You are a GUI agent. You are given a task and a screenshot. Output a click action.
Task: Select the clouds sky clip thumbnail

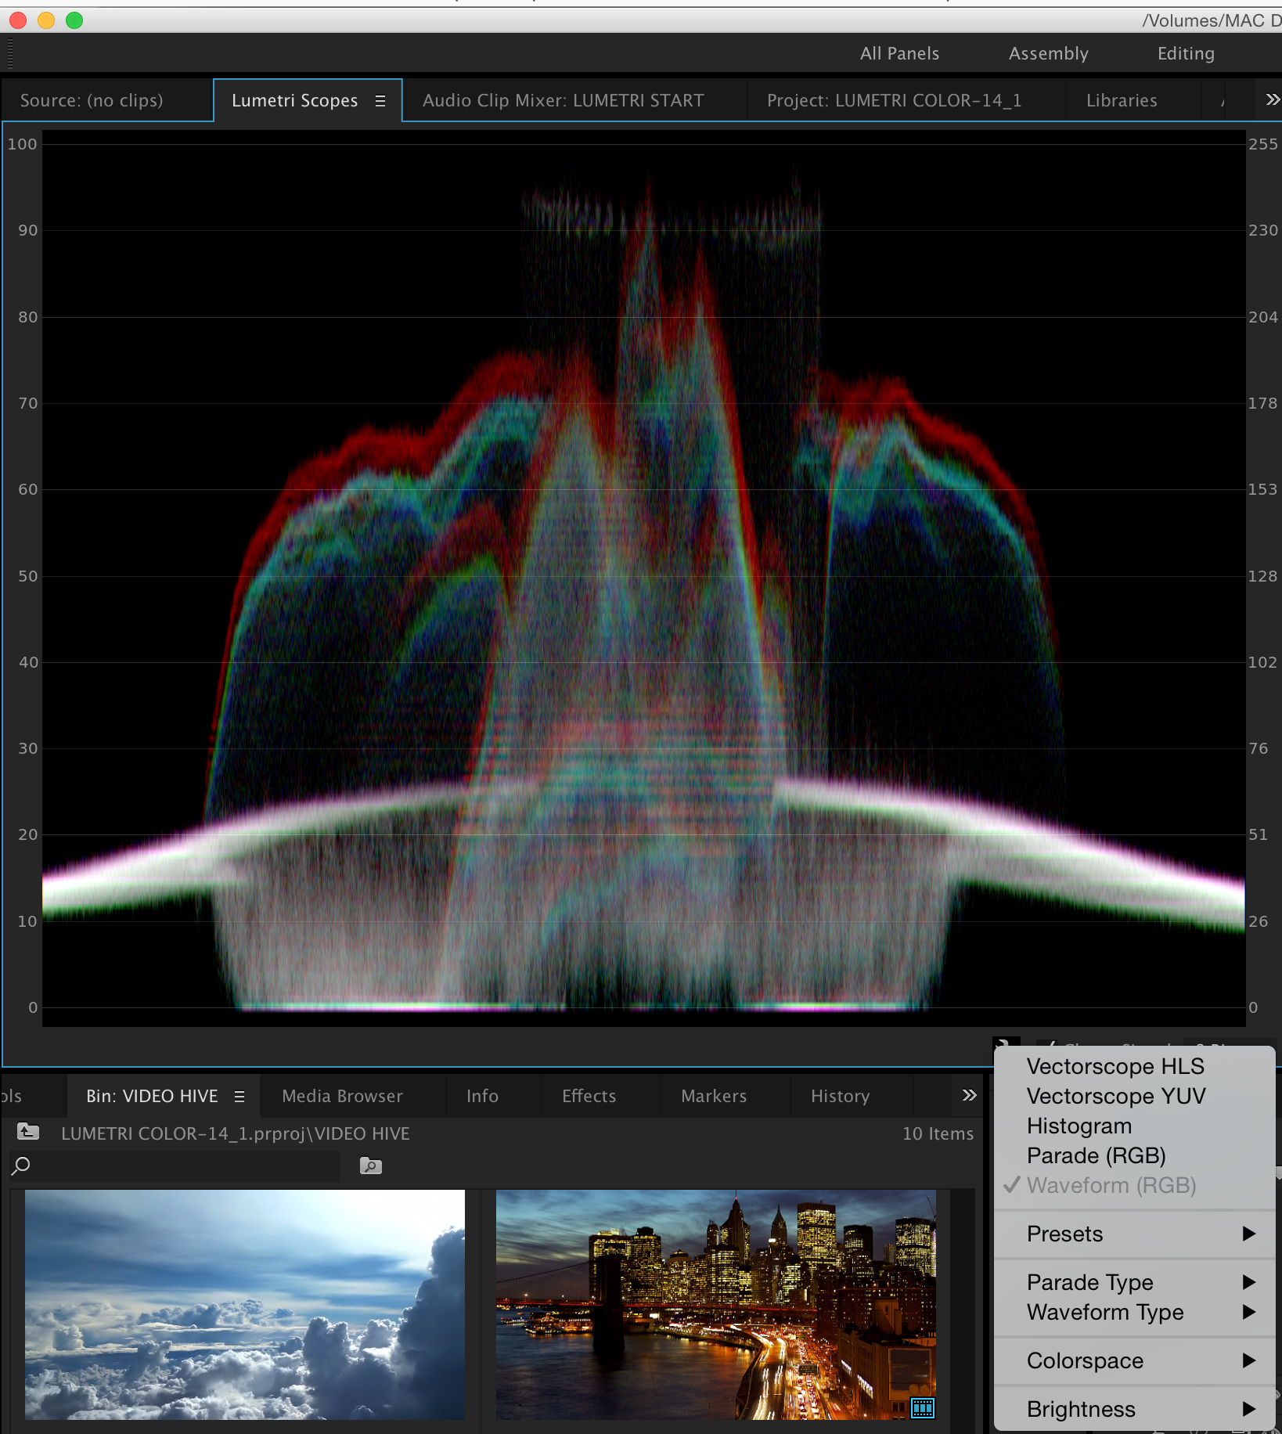tap(245, 1304)
